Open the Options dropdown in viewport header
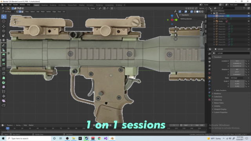Screen dimensions: 251x141 tap(202, 8)
